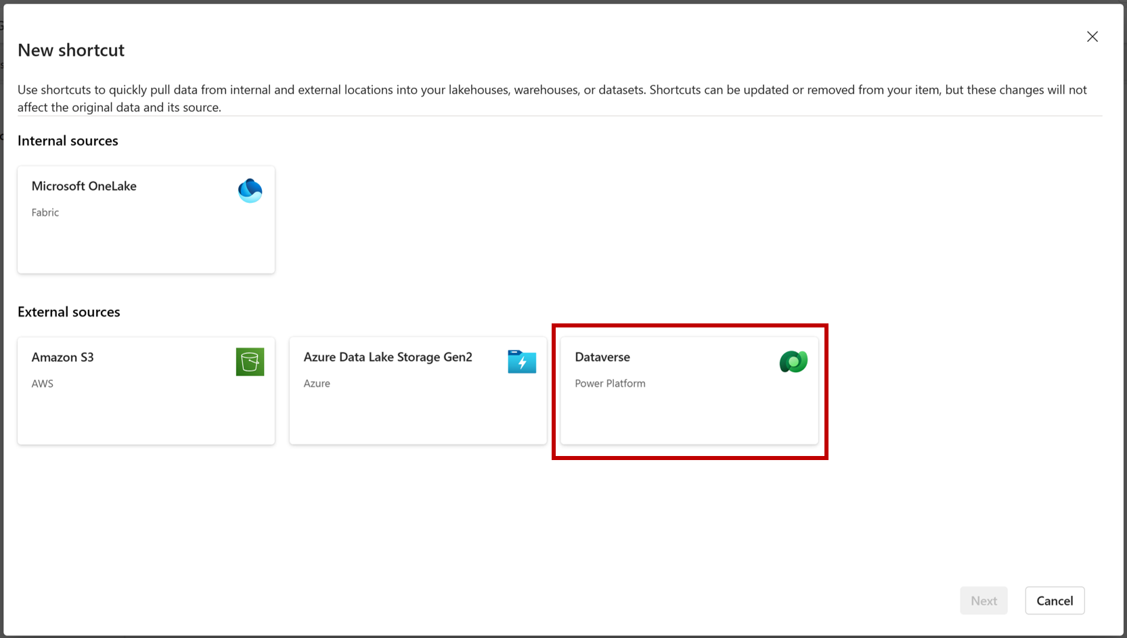Screen dimensions: 1127x638
Task: Click the Microsoft OneLake blue logo icon
Action: [250, 191]
